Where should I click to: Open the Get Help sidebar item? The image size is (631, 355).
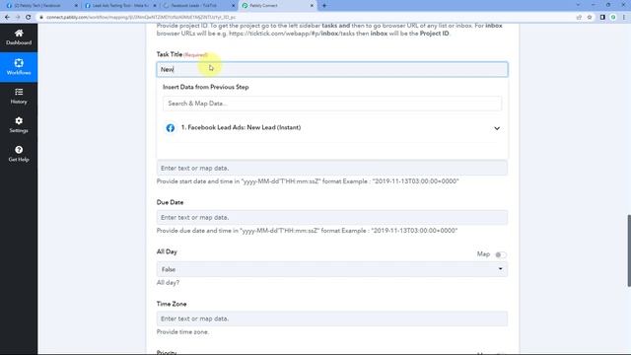point(19,154)
